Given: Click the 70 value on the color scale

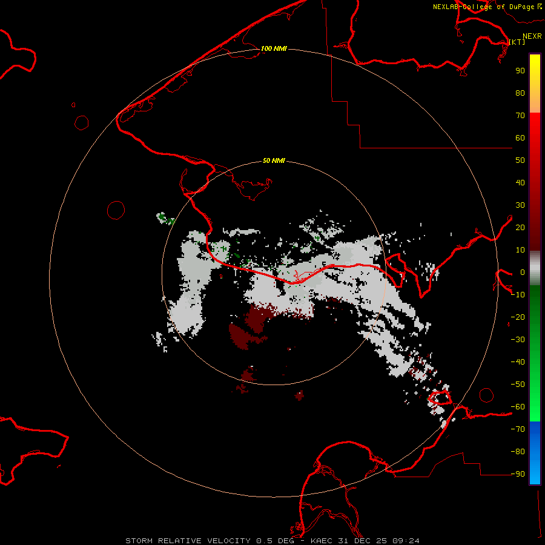Looking at the screenshot, I should [520, 116].
